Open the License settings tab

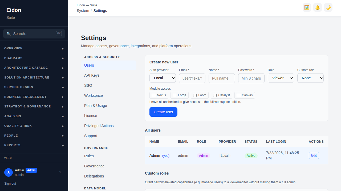(x=109, y=116)
